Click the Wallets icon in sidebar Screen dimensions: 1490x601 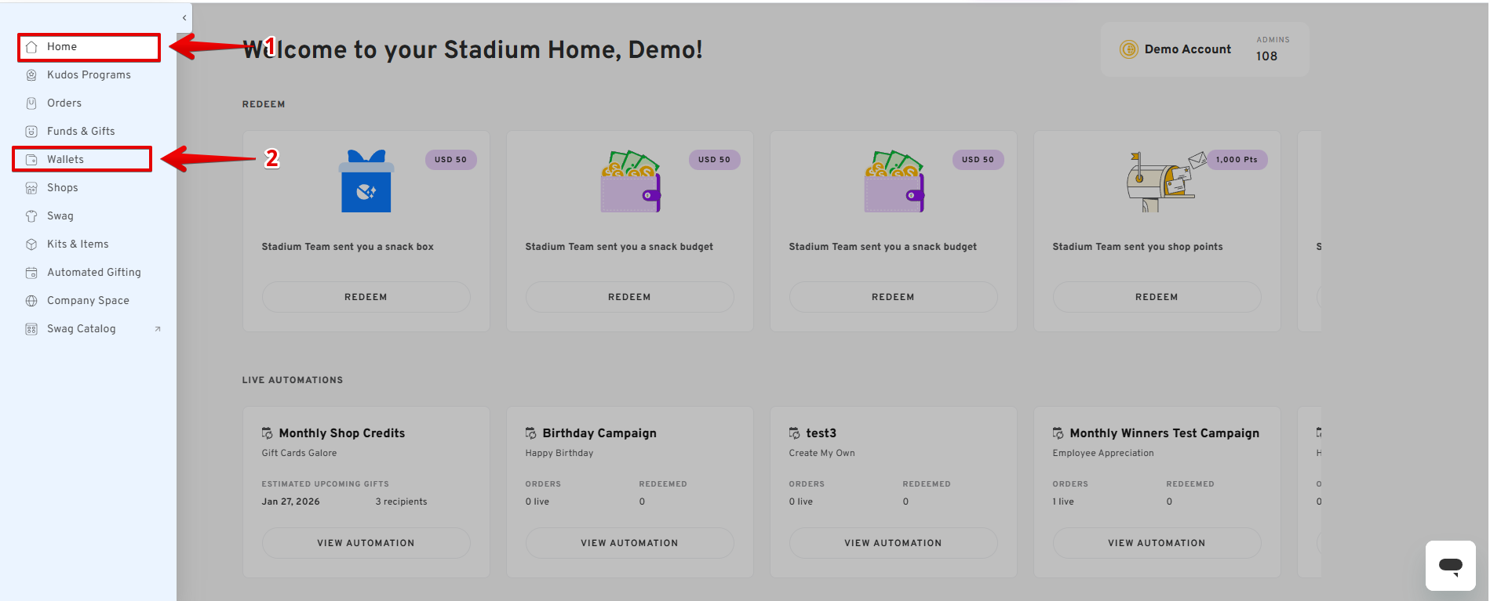coord(31,160)
